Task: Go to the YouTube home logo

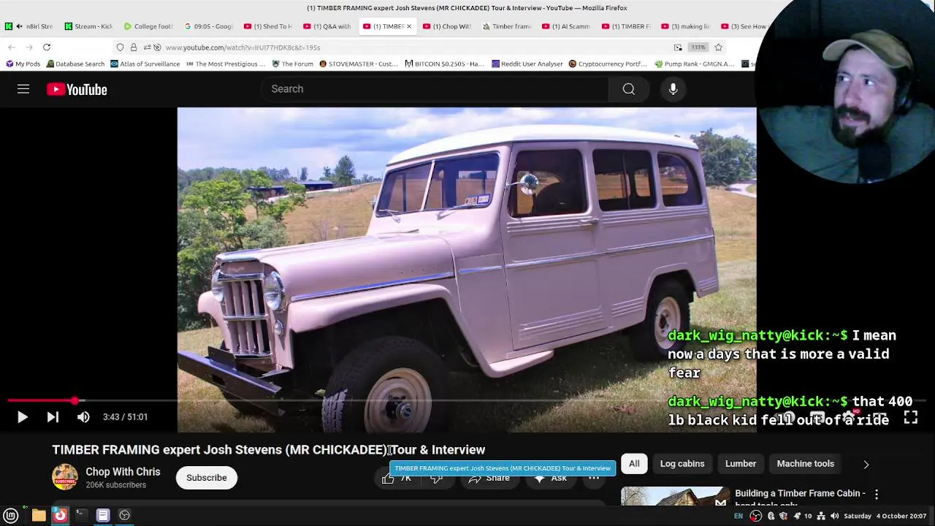Action: (x=77, y=89)
